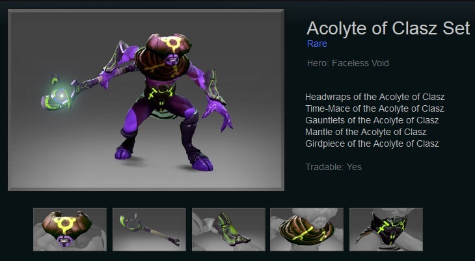Open Headwraps of the Acolyte of Clasz
This screenshot has height=261, width=475.
pos(375,97)
